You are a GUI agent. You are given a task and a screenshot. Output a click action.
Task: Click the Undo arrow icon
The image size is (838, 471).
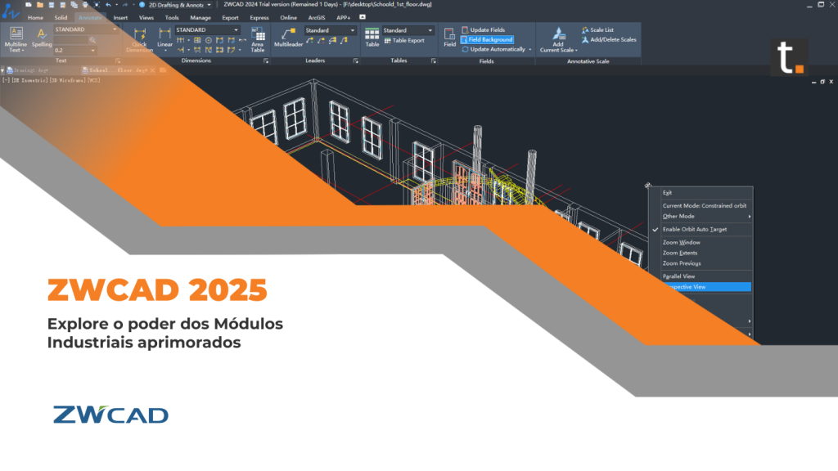pyautogui.click(x=109, y=5)
